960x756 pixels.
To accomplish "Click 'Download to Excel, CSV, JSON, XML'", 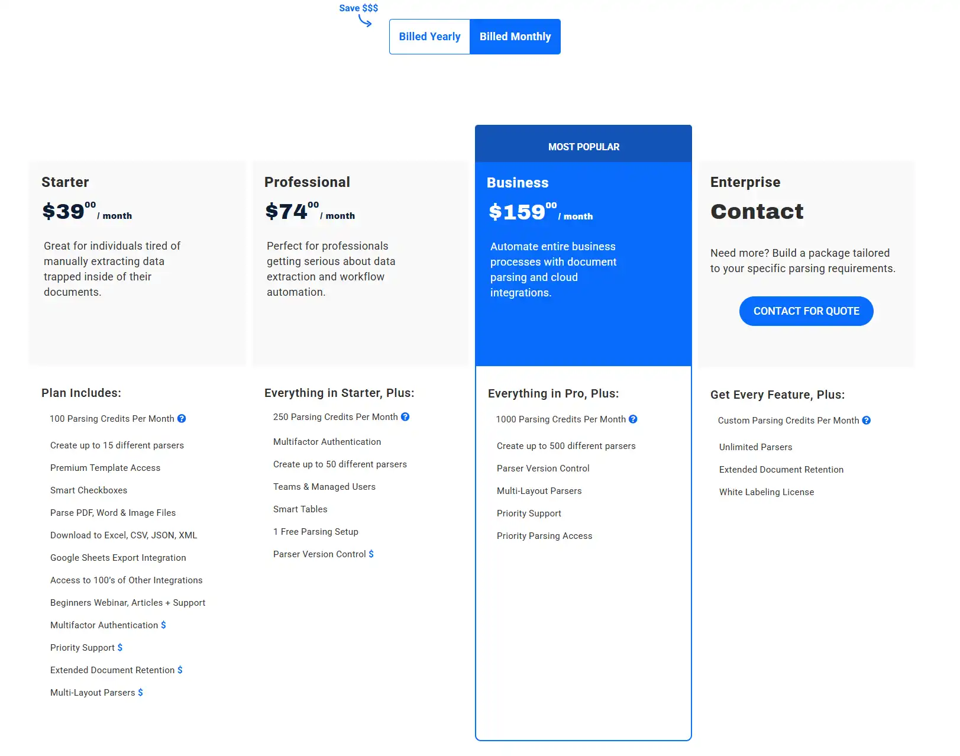I will (124, 535).
